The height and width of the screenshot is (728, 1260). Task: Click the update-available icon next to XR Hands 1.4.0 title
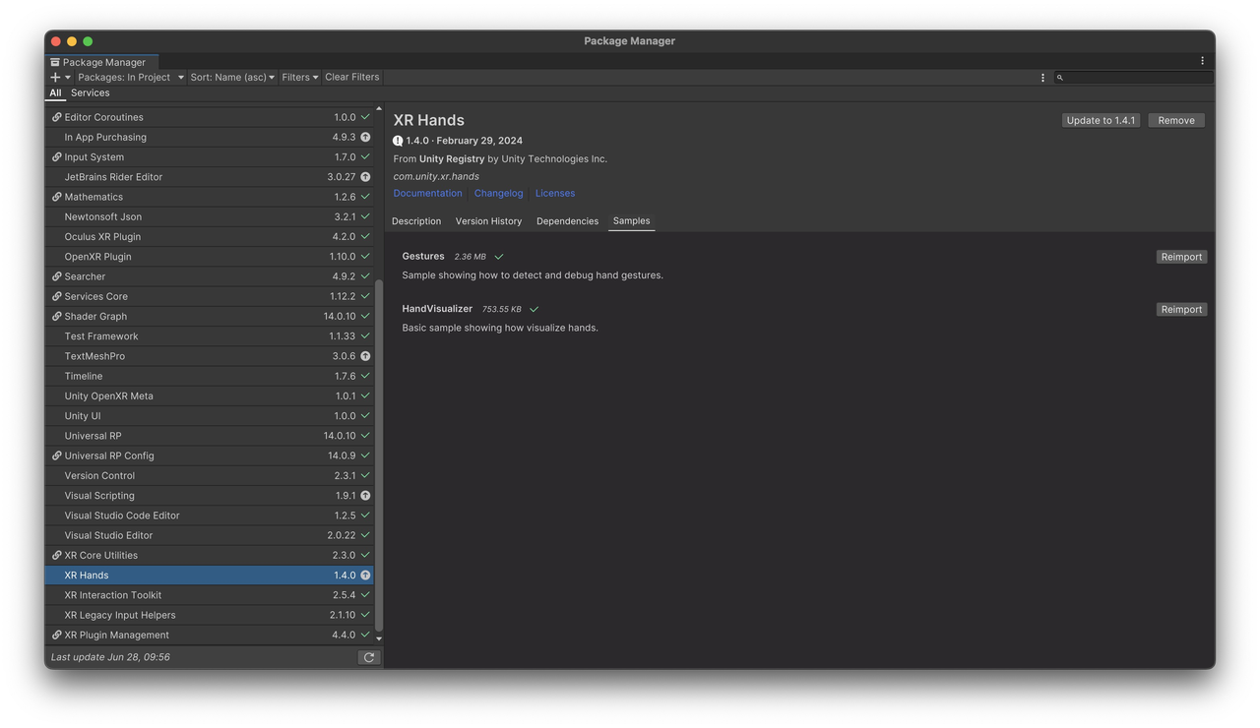pos(398,141)
